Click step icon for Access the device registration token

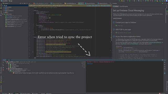point(114,37)
